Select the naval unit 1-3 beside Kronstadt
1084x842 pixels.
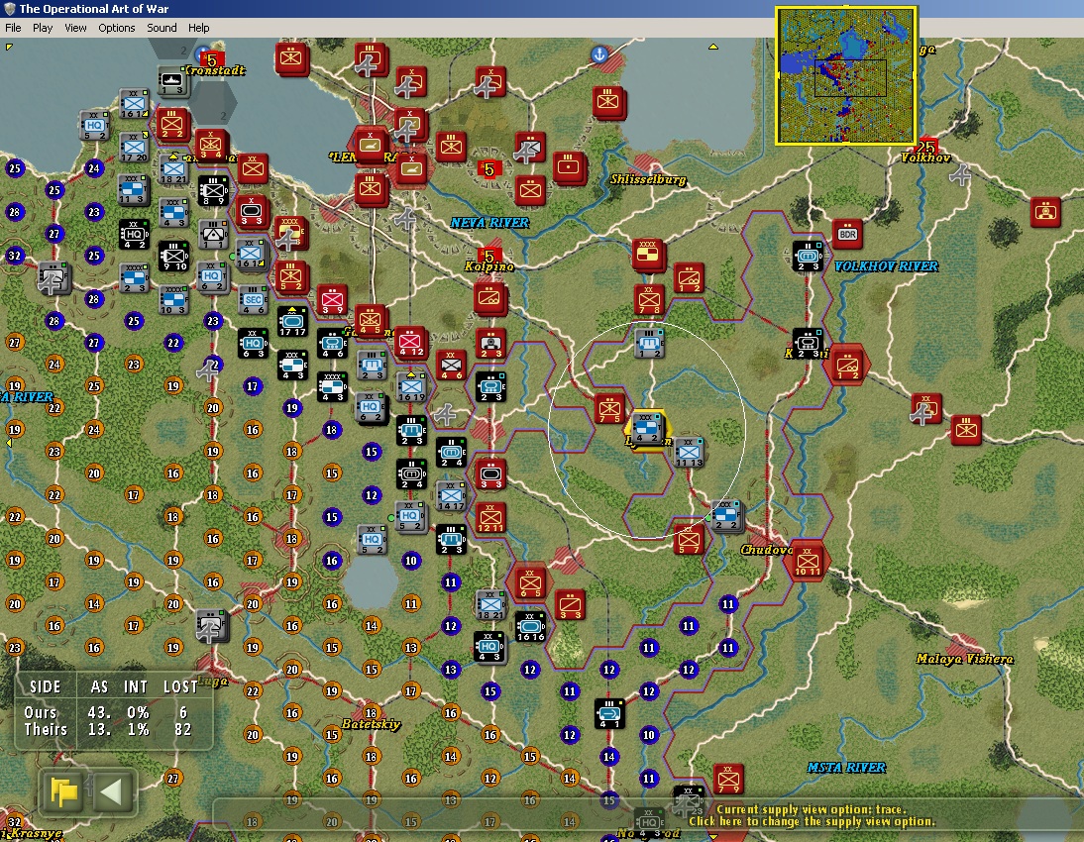(172, 81)
